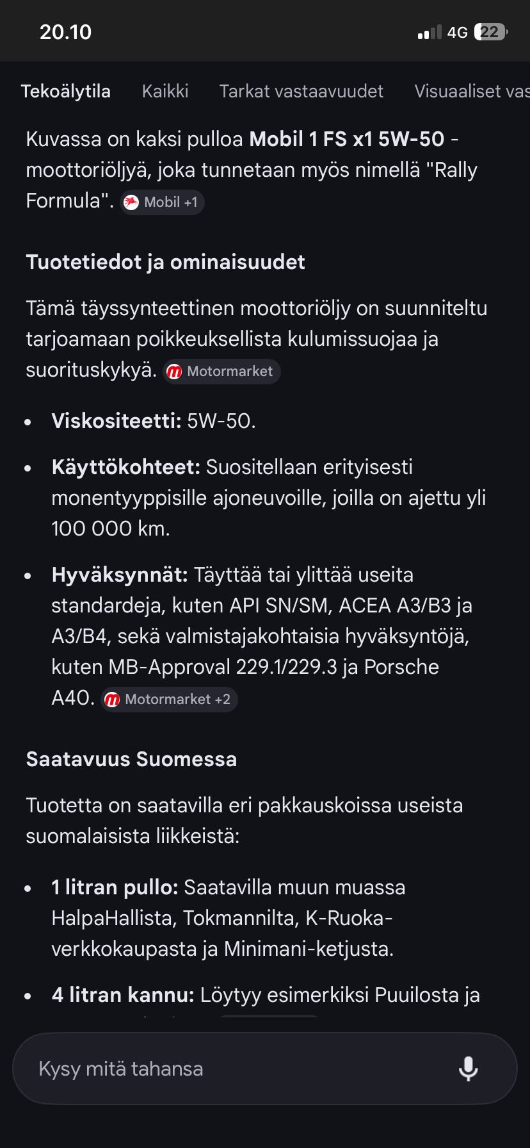
Task: Open the Motormarket source chip
Action: tap(221, 372)
